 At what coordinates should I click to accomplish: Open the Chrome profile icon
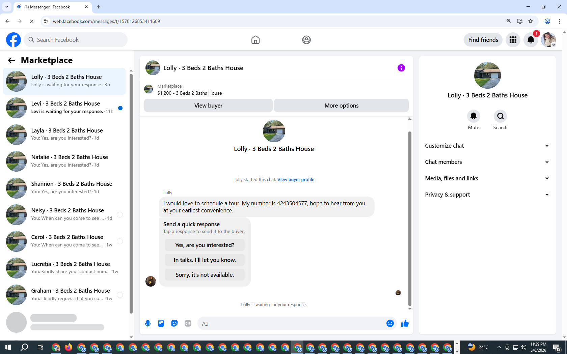(x=547, y=21)
